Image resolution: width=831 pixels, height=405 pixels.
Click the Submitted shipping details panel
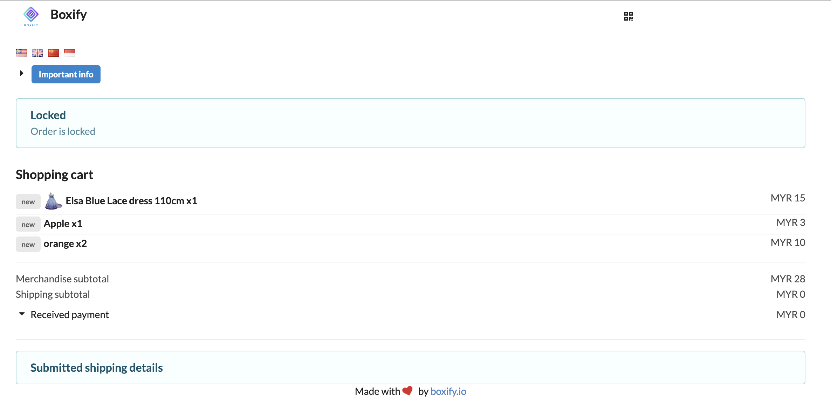point(410,368)
